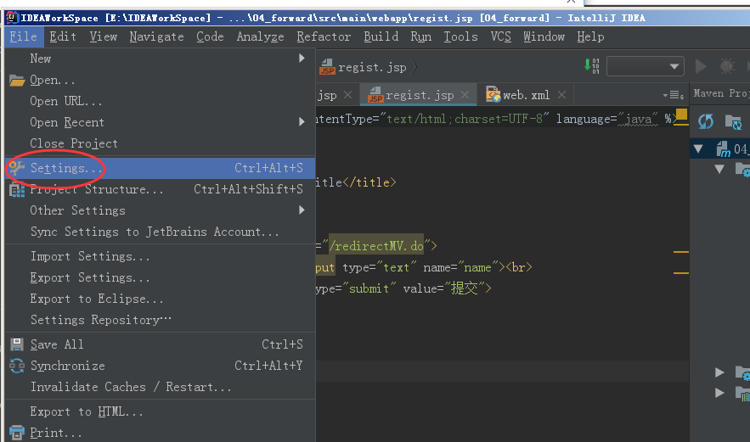
Task: Collapse the Maven child node under 04_
Action: [x=719, y=169]
